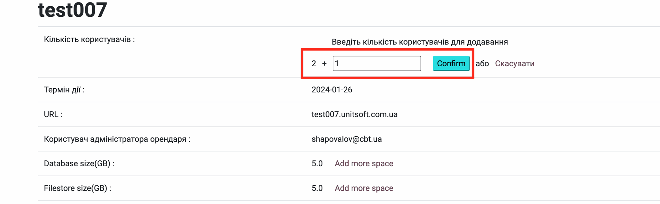Click the expiry date 2024-01-26
The width and height of the screenshot is (660, 204).
(x=332, y=90)
